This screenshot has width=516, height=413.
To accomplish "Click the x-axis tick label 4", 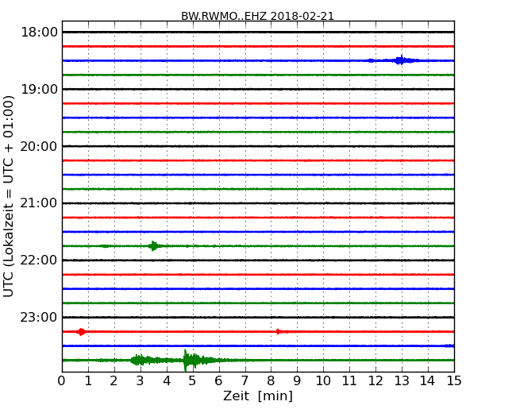I will click(x=167, y=381).
